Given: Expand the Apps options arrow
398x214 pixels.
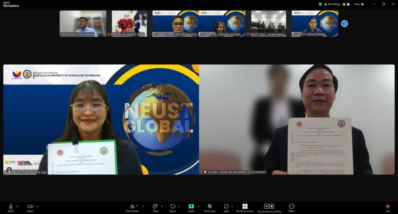Looking at the screenshot, I should [x=232, y=206].
